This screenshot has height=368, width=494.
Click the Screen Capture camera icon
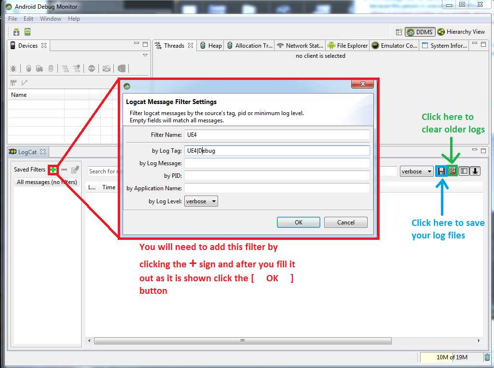[x=107, y=68]
